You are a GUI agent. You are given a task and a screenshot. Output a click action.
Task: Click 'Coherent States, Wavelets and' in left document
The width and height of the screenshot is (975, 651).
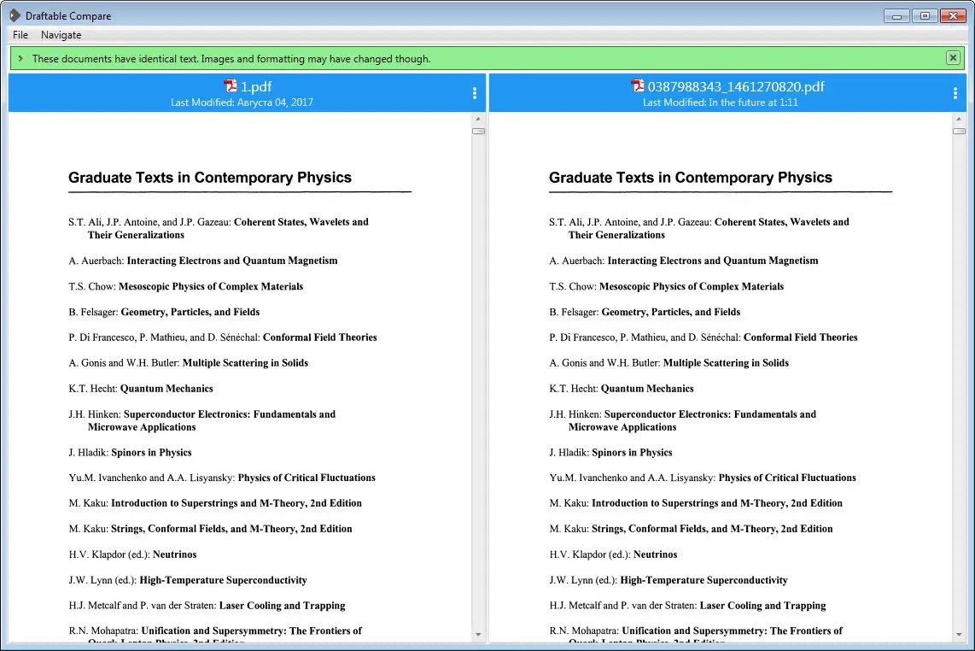301,221
